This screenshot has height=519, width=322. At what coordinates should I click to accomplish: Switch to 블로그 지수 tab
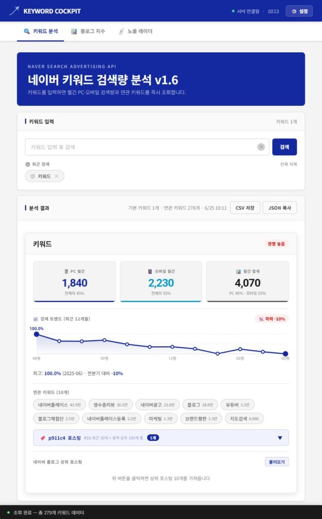pyautogui.click(x=88, y=31)
